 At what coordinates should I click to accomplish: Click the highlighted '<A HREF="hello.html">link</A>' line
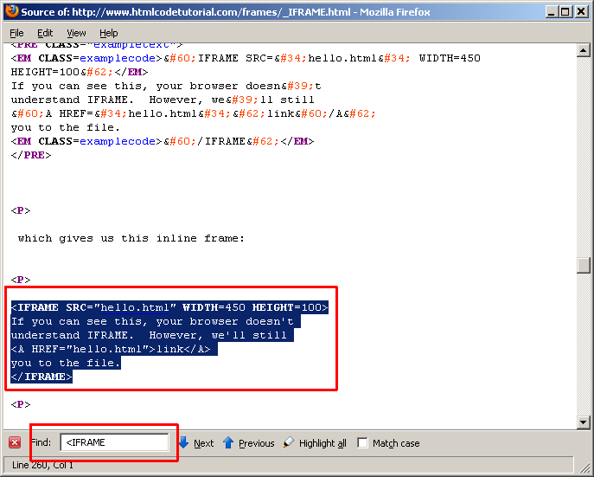(114, 349)
